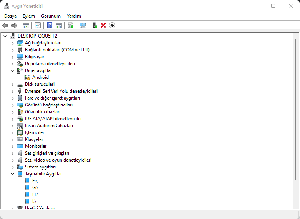Screen dimensions: 300x219
Task: Click the Bağlantı noktaları port icon
Action: click(x=20, y=50)
